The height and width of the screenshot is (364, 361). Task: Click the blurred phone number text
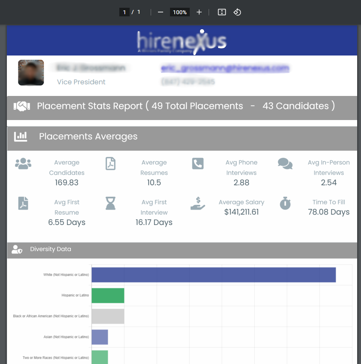188,82
